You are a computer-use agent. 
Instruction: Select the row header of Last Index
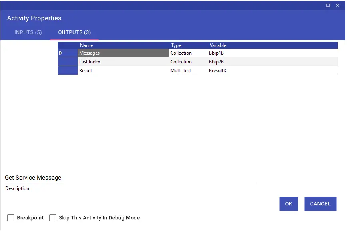[x=68, y=62]
